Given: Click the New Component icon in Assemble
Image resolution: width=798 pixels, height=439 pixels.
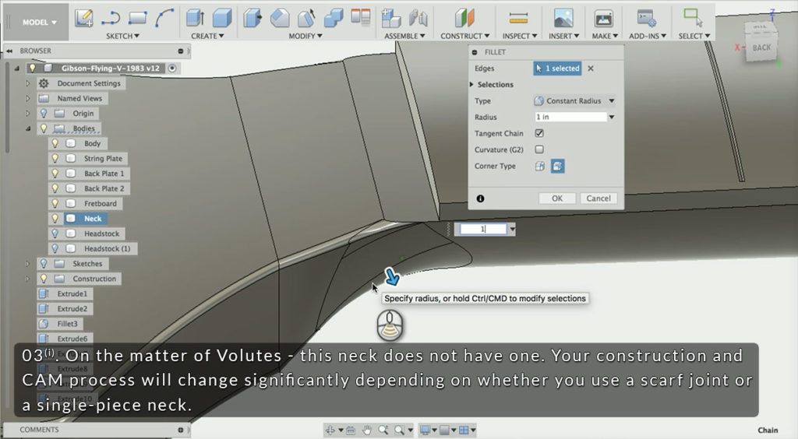Looking at the screenshot, I should [x=391, y=18].
